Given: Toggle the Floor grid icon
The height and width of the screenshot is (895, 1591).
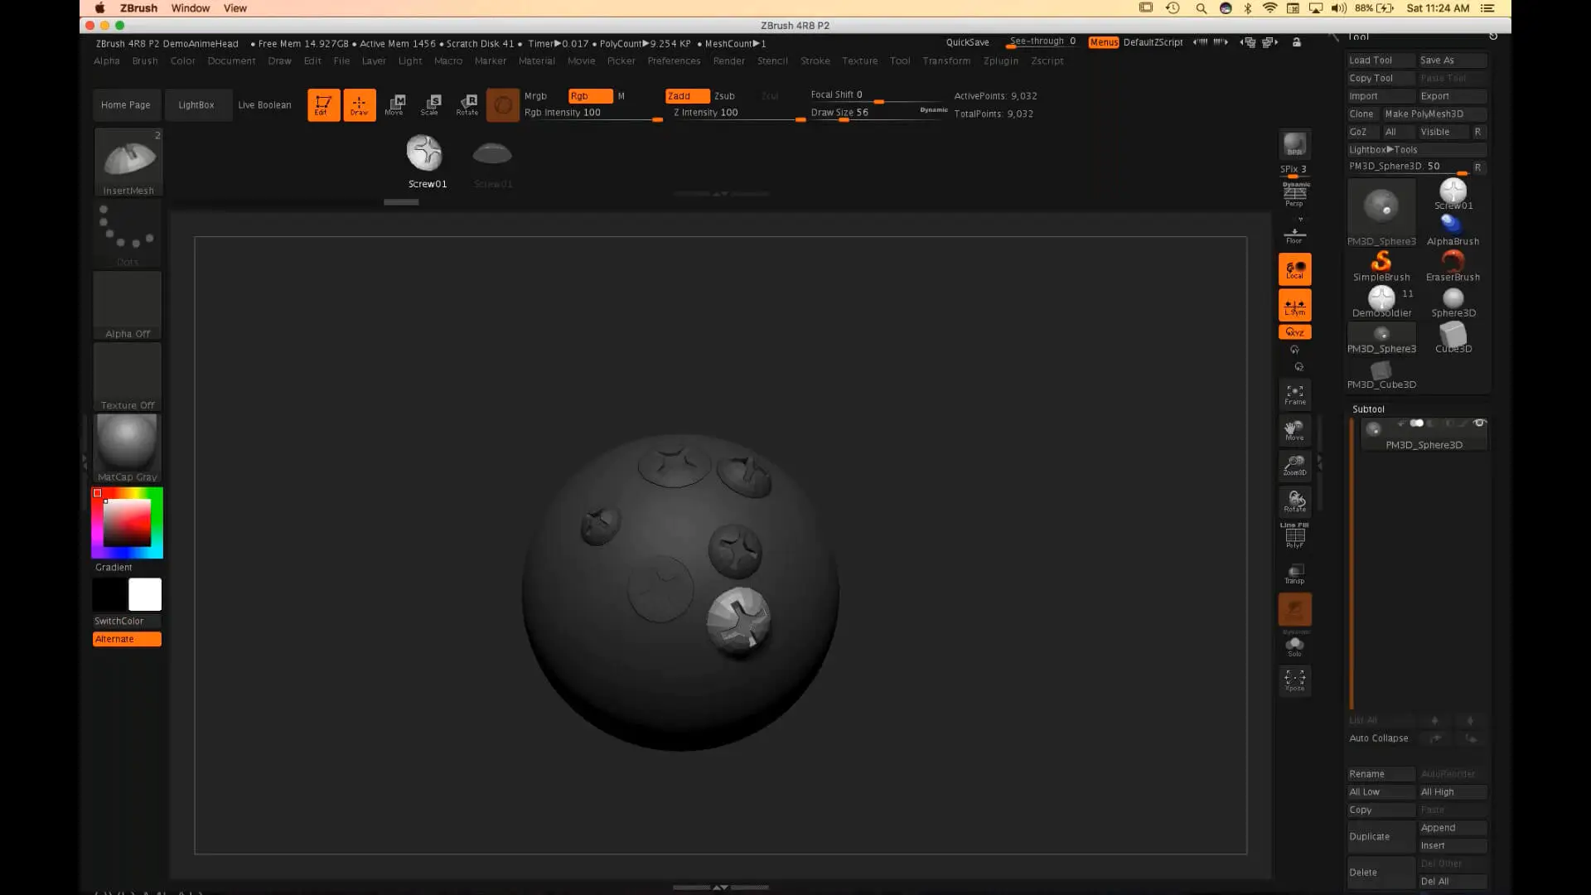Looking at the screenshot, I should click(x=1294, y=235).
